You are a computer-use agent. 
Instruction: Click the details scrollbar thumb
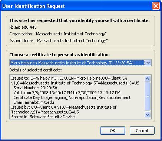click(147, 96)
